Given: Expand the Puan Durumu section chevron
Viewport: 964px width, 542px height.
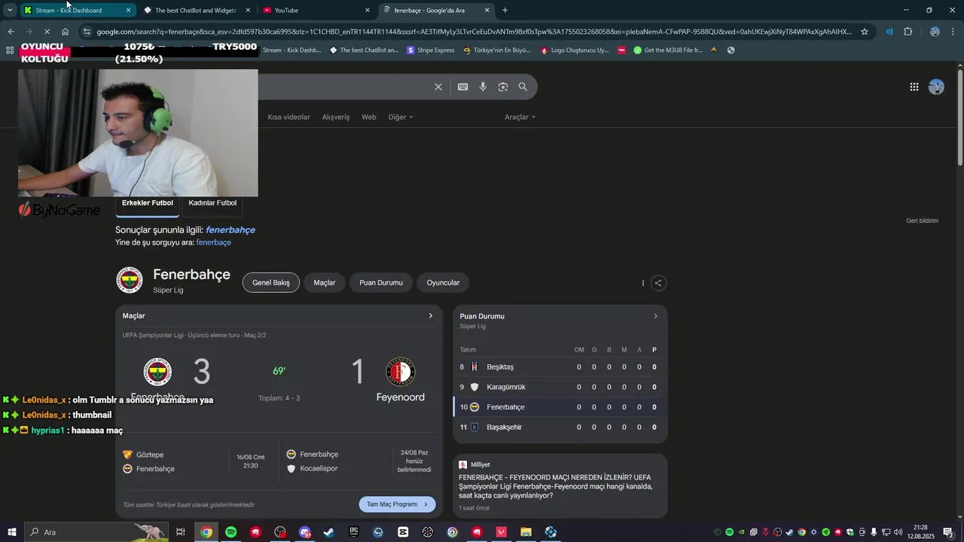Looking at the screenshot, I should [x=655, y=316].
